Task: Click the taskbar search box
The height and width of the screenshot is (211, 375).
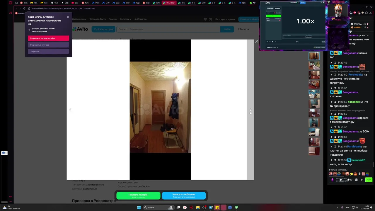Action: 158,207
